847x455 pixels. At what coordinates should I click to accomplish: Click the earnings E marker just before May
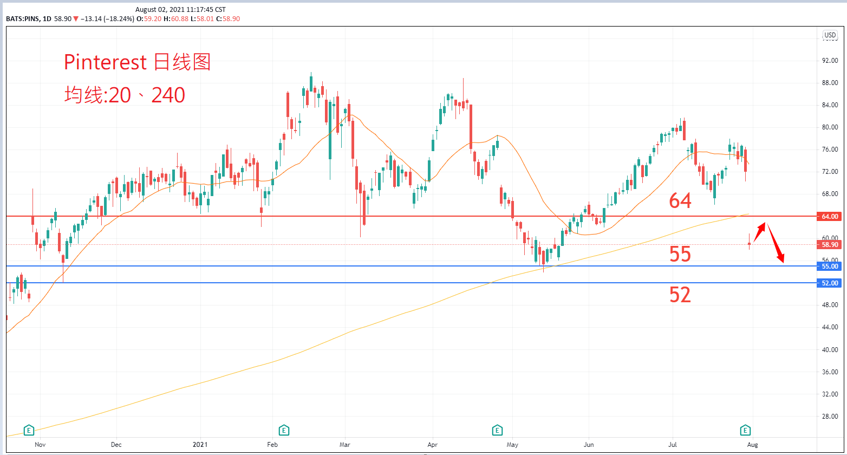pos(497,431)
